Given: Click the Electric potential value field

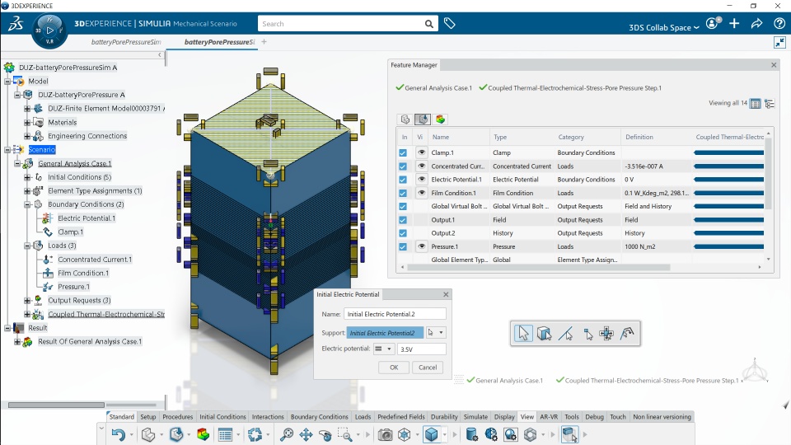Looking at the screenshot, I should 421,349.
